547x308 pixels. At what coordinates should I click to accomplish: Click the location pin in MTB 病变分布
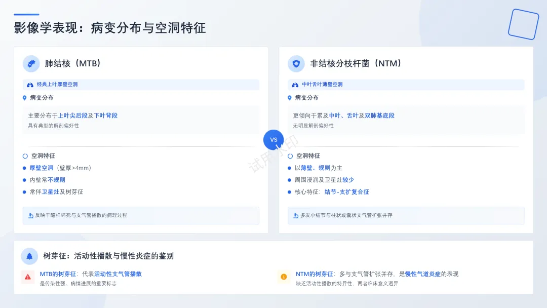24,98
